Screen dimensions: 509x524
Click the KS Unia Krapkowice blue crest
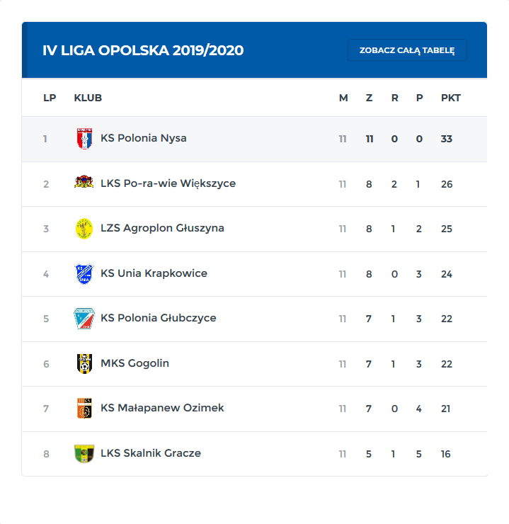tap(84, 273)
